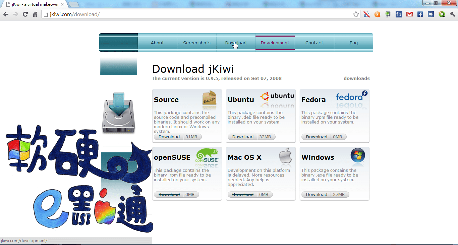Open a new browser tab
The height and width of the screenshot is (245, 458).
[74, 4]
